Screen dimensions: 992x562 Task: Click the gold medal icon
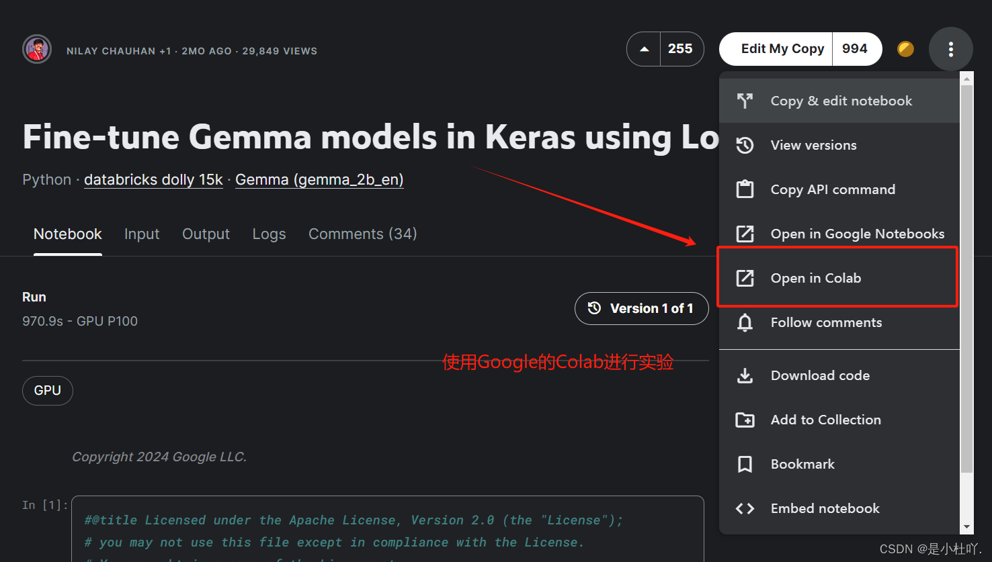coord(905,49)
